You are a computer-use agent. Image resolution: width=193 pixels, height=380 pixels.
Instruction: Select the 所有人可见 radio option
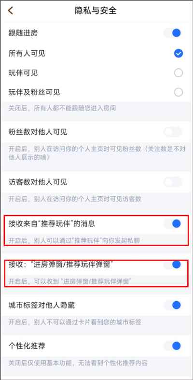[178, 53]
